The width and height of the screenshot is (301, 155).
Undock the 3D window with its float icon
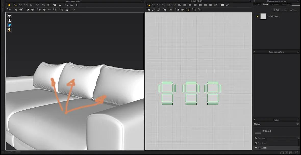coord(142,1)
